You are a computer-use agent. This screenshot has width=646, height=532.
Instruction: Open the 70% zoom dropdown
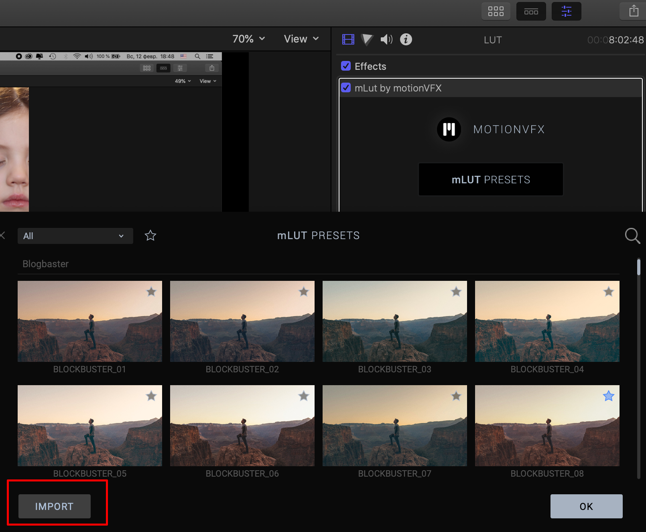(249, 39)
